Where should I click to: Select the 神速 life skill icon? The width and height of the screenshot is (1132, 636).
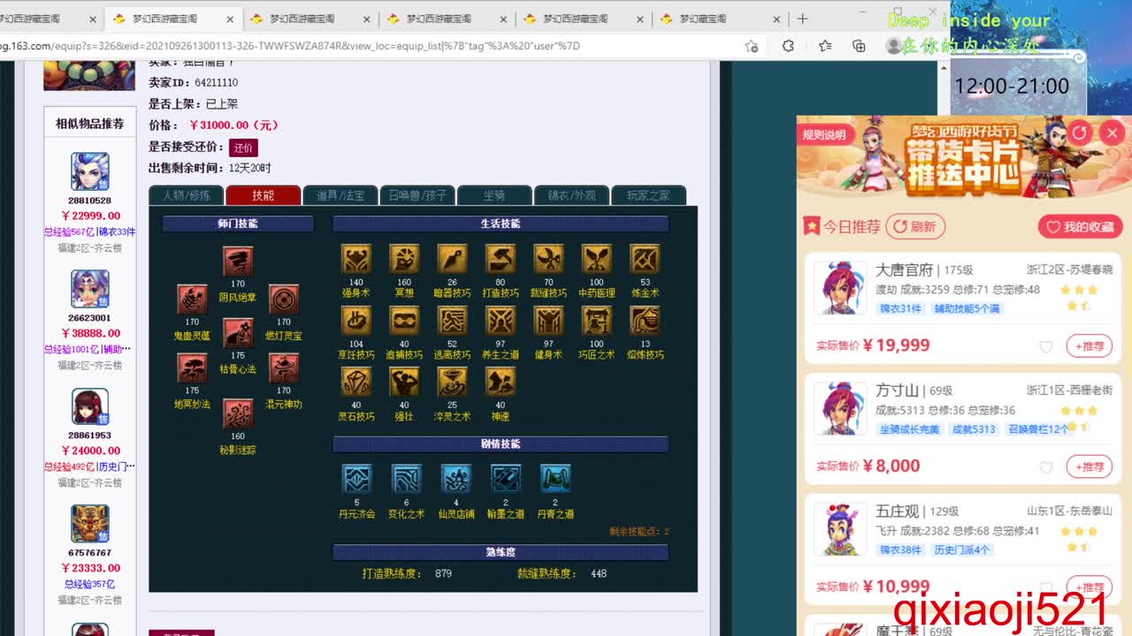point(501,382)
